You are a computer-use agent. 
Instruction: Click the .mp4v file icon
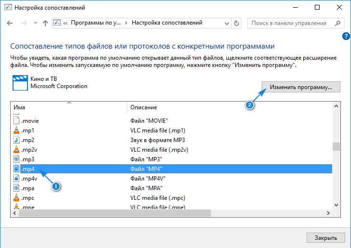(16, 178)
